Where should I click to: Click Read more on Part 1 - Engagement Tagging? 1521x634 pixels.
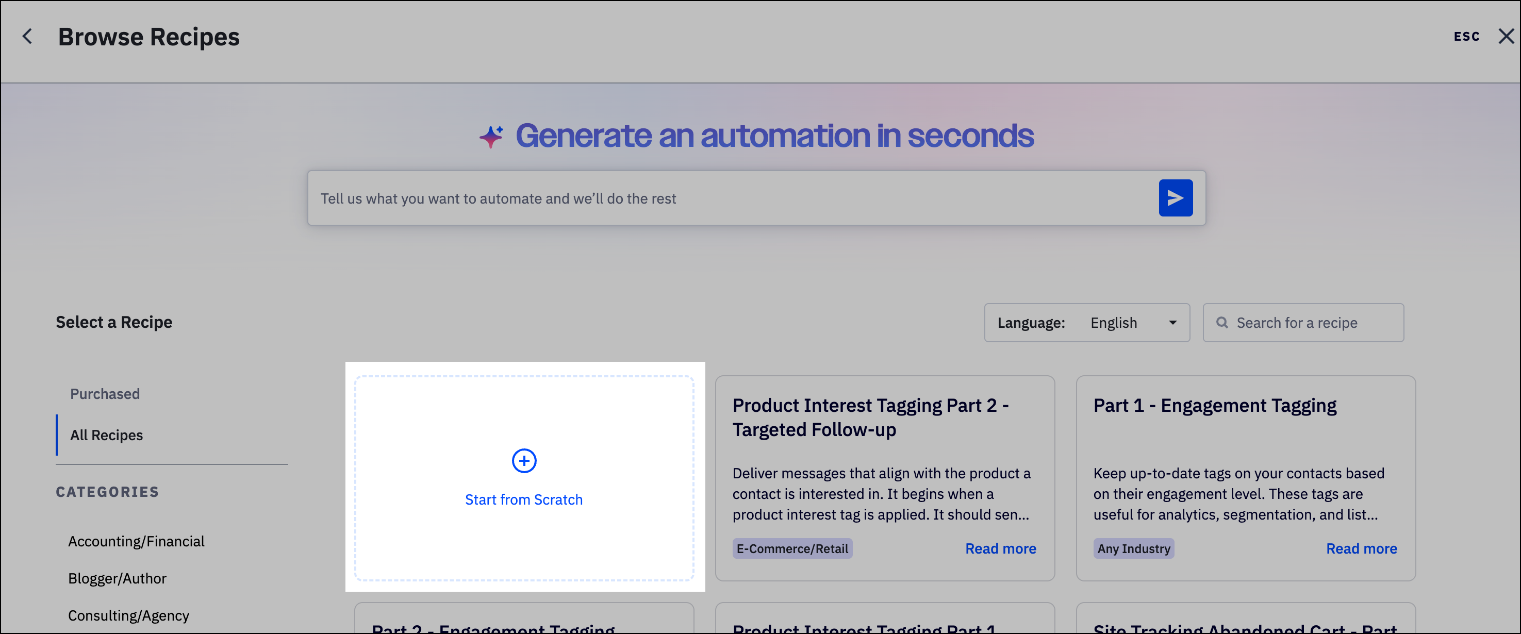coord(1362,548)
